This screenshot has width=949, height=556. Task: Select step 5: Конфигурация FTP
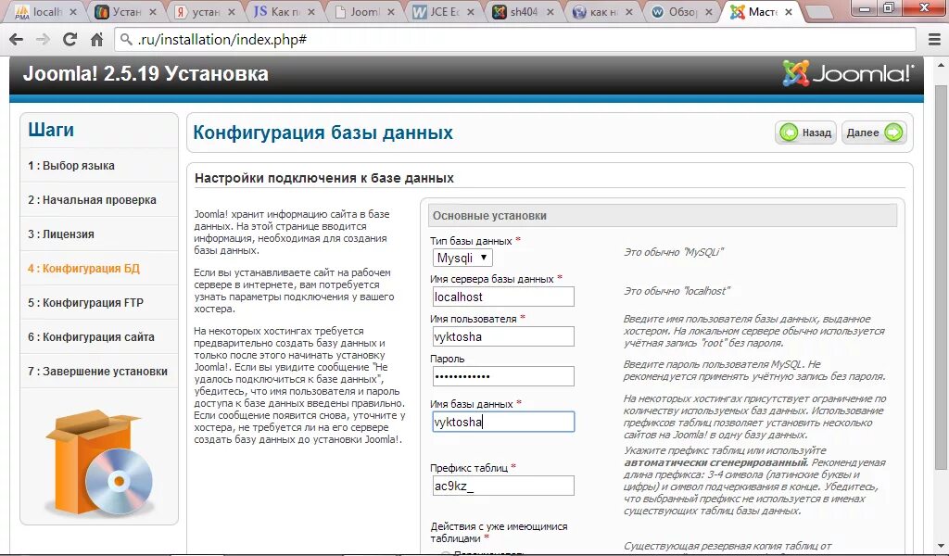pyautogui.click(x=99, y=302)
